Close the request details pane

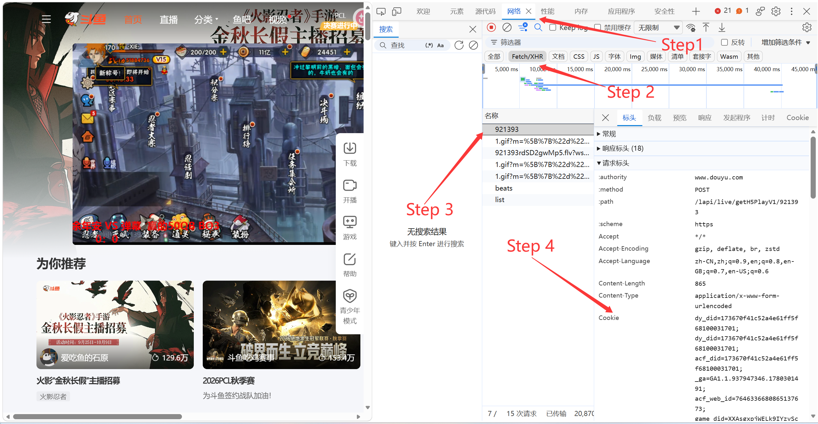(605, 118)
